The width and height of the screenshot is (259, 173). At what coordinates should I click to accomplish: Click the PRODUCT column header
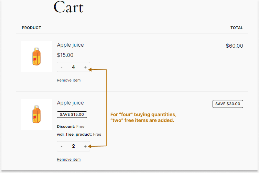(31, 28)
